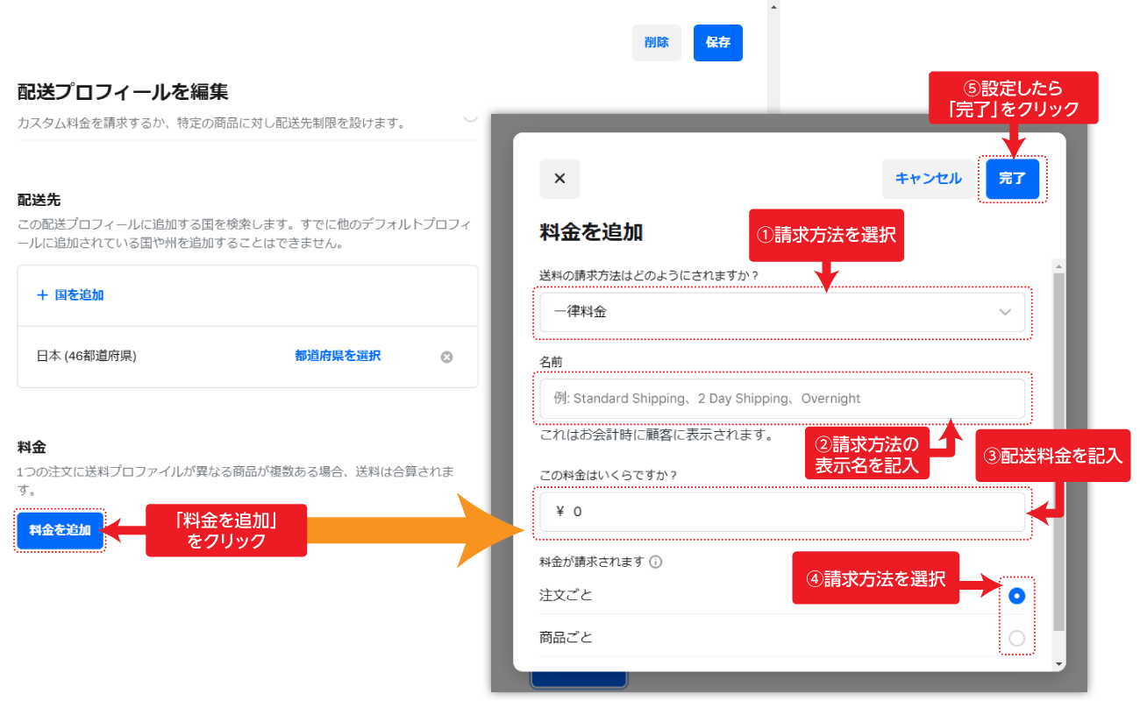Image resolution: width=1140 pixels, height=701 pixels.
Task: Select the 注文ごと radio button
Action: [1016, 596]
